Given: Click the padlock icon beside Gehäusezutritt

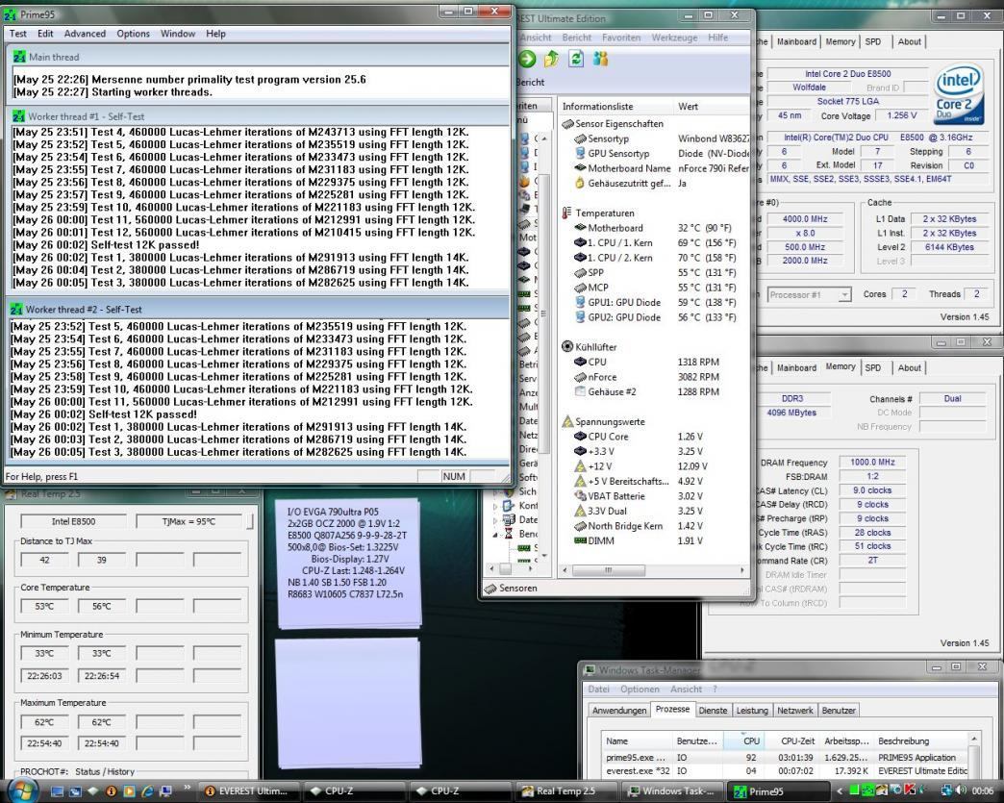Looking at the screenshot, I should click(x=580, y=183).
